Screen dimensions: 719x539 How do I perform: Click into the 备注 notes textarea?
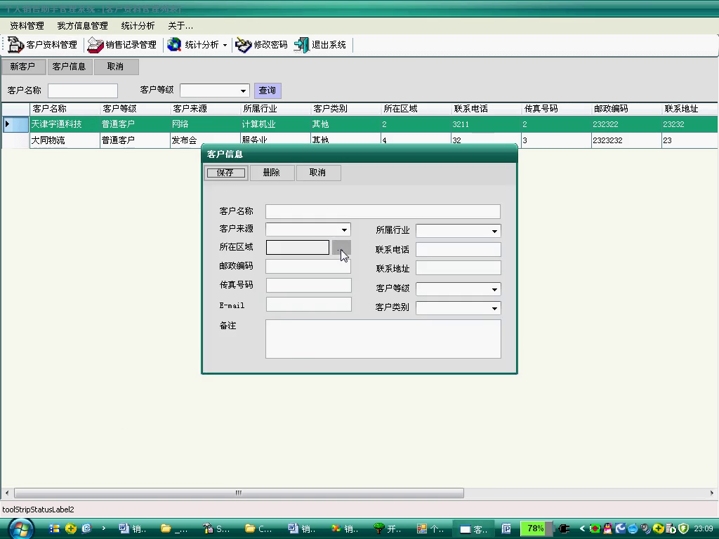[383, 339]
